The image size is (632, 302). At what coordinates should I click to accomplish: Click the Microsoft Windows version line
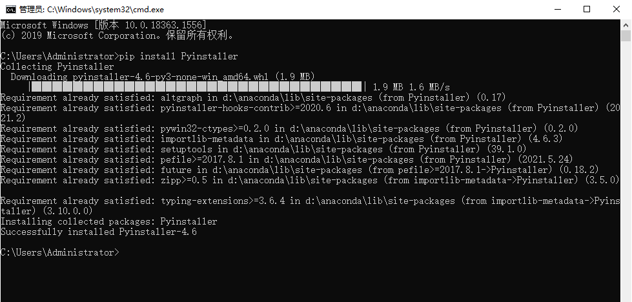(103, 25)
